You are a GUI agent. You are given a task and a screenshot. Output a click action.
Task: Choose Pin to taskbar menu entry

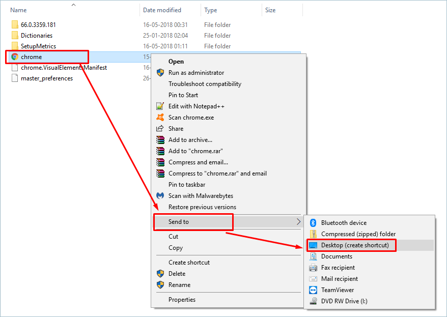(186, 185)
